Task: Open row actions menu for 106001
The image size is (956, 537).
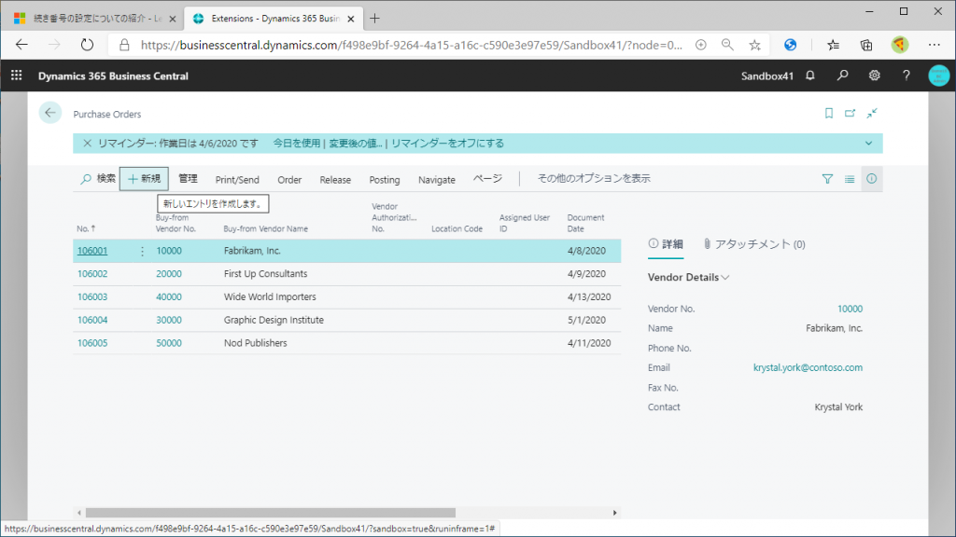Action: [142, 251]
